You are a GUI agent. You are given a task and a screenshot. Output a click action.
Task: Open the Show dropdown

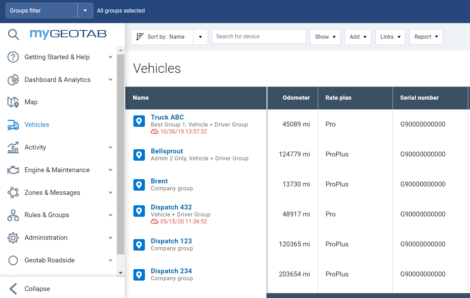(325, 37)
